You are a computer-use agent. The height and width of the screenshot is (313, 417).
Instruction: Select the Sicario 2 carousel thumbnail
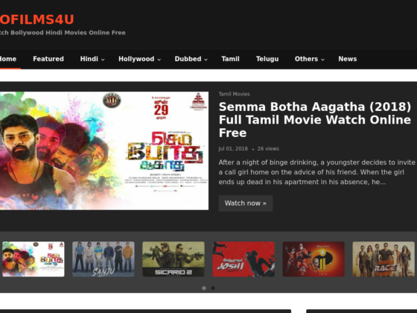pyautogui.click(x=174, y=259)
